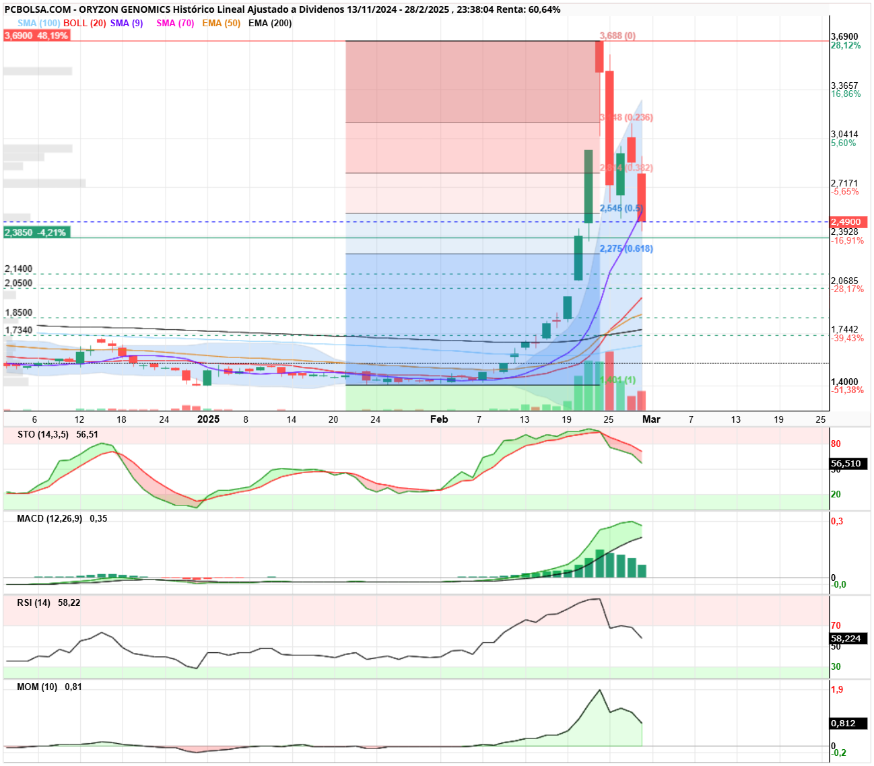The image size is (874, 766).
Task: Click the 1,7340 level label
Action: click(x=18, y=330)
